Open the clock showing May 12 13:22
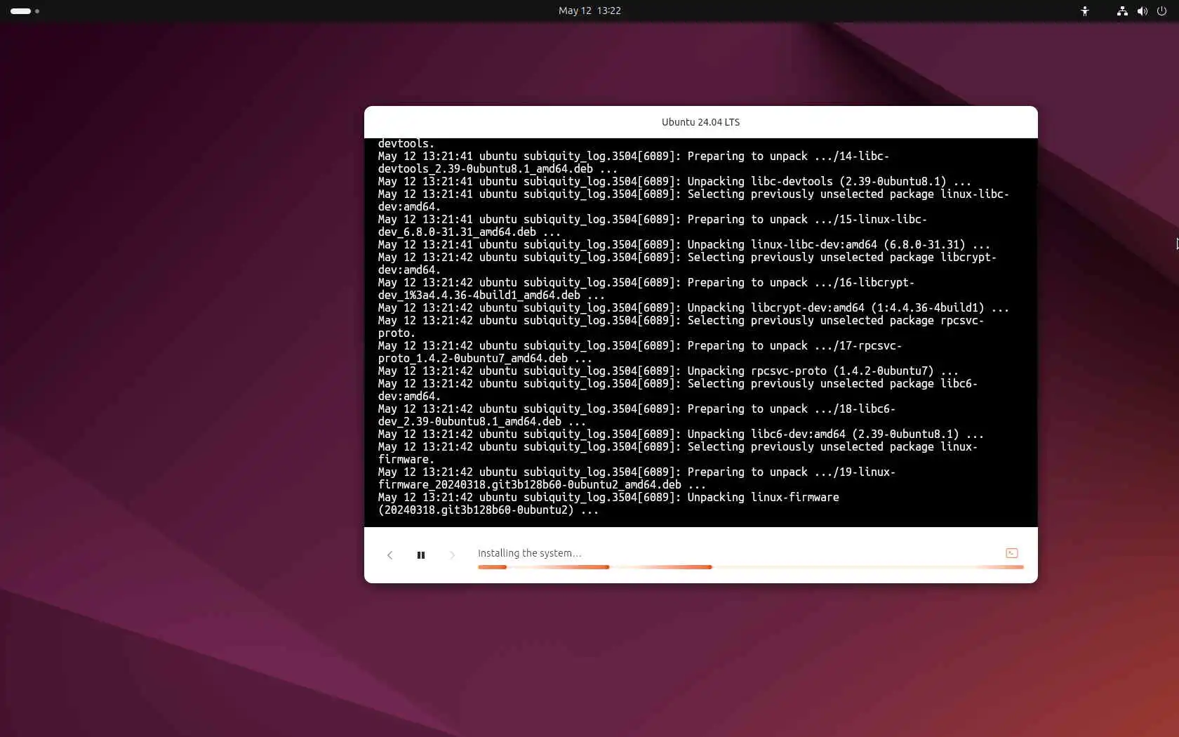Image resolution: width=1179 pixels, height=737 pixels. click(589, 11)
